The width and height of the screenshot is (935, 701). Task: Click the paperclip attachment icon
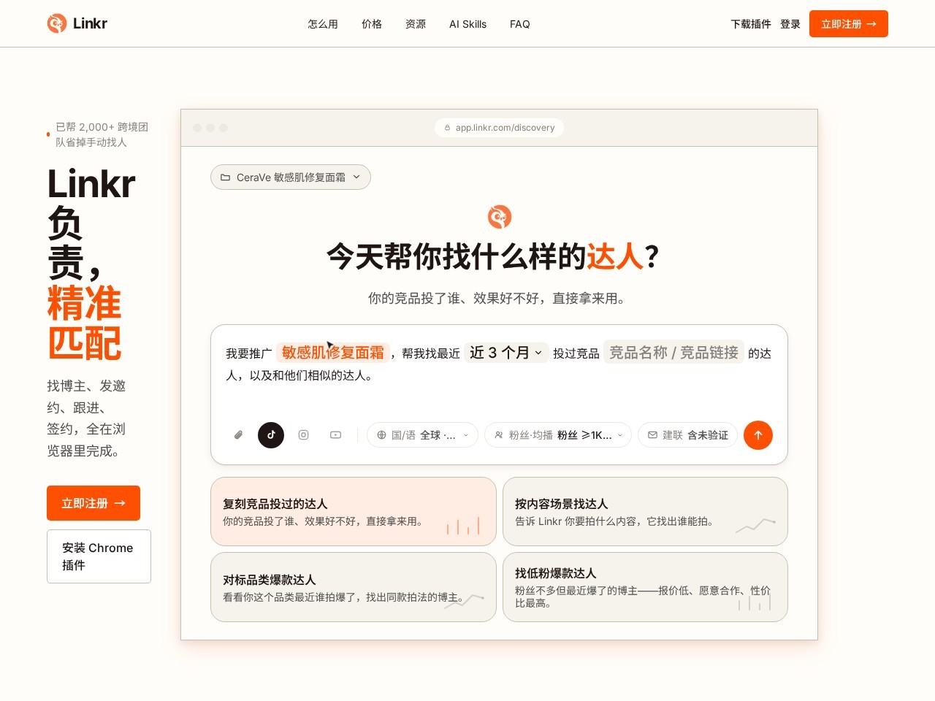coord(238,435)
